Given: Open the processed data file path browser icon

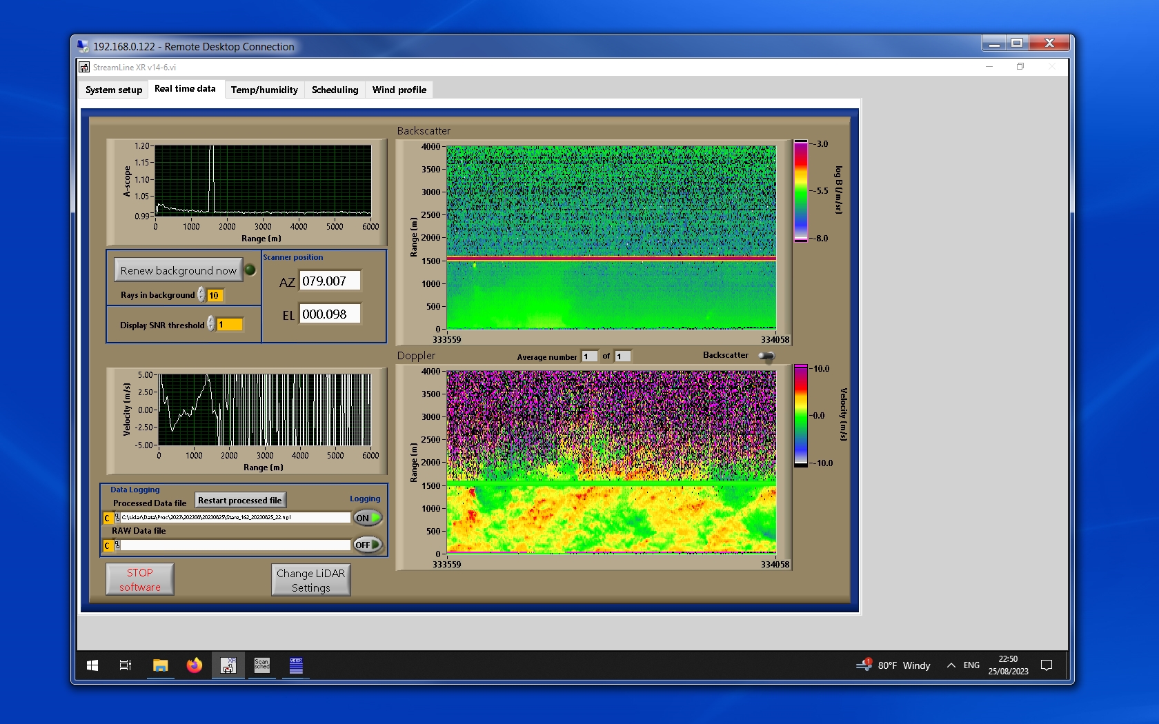Looking at the screenshot, I should pyautogui.click(x=117, y=518).
